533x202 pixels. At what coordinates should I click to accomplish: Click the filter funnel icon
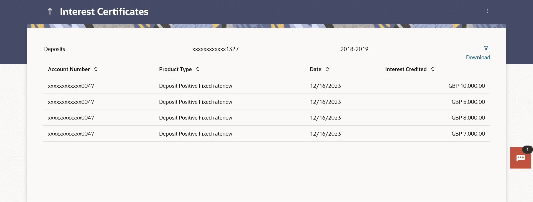click(x=486, y=48)
